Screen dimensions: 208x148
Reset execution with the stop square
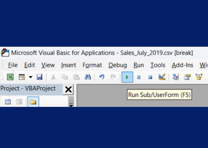coord(150,77)
